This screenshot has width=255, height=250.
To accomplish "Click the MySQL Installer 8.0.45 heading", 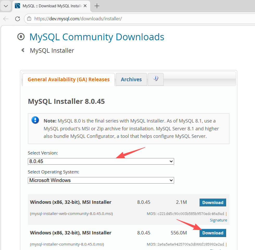I will (x=66, y=102).
